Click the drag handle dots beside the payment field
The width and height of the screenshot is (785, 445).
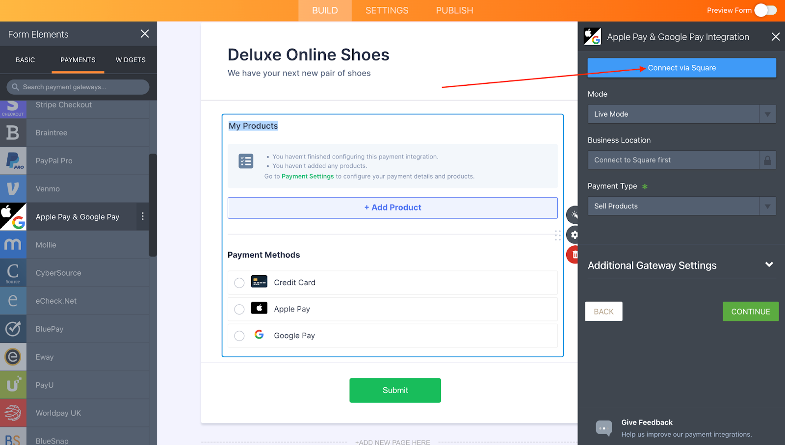pyautogui.click(x=558, y=235)
